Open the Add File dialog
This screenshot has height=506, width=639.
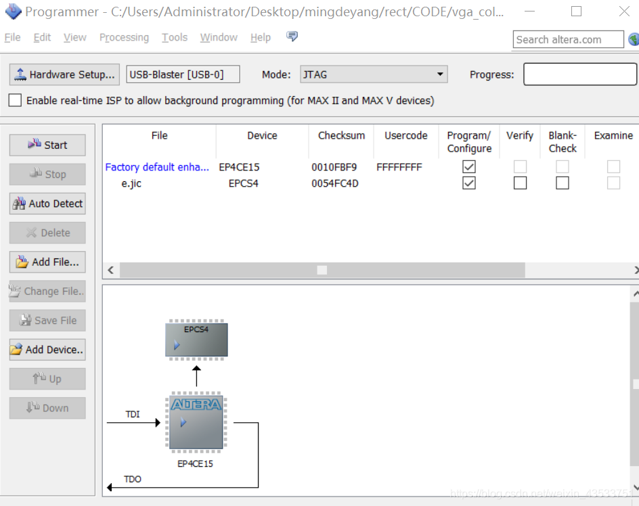(x=47, y=262)
